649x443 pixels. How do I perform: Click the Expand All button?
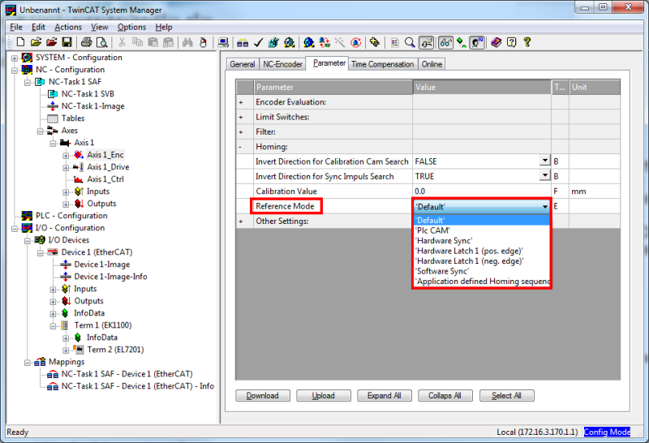[x=384, y=395]
